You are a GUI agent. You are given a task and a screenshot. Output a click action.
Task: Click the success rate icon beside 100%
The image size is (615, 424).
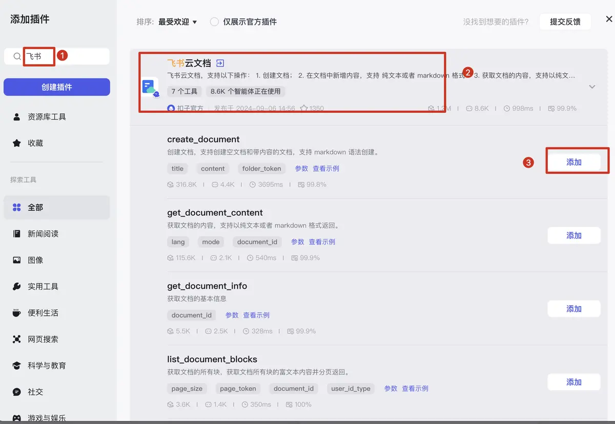290,404
